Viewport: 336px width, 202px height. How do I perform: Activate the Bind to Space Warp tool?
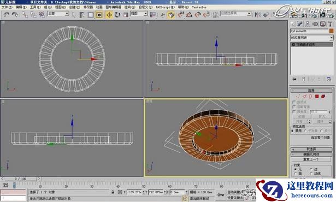(x=42, y=15)
